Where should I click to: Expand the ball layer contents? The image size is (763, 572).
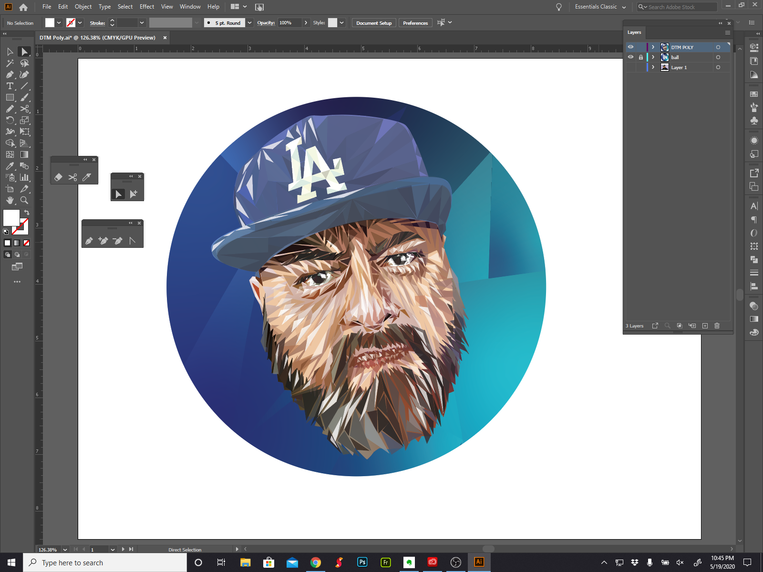(x=653, y=57)
